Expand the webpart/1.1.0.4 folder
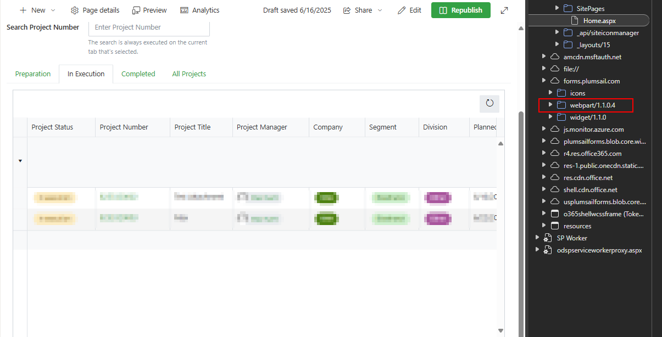The image size is (662, 337). click(550, 105)
